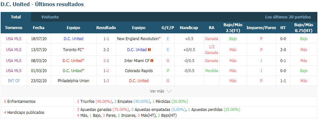319x121 pixels.
Task: Click Handicap column header
Action: (189, 28)
